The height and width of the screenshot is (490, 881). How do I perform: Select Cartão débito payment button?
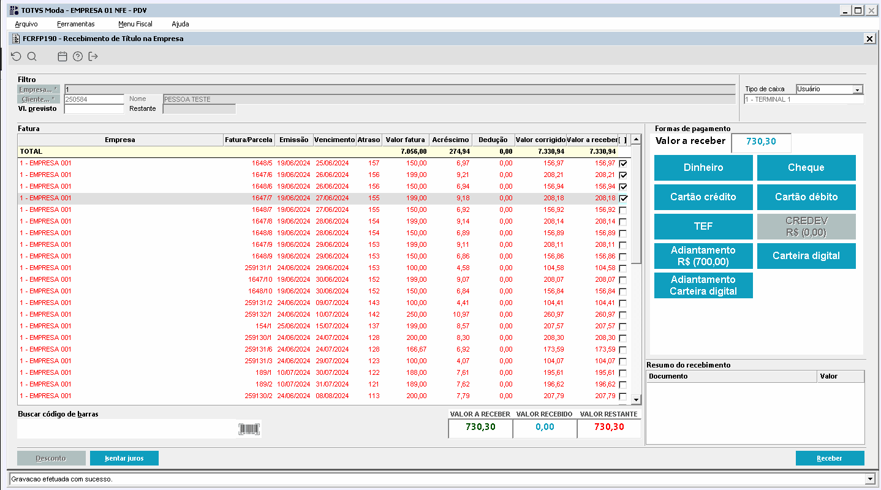[806, 197]
